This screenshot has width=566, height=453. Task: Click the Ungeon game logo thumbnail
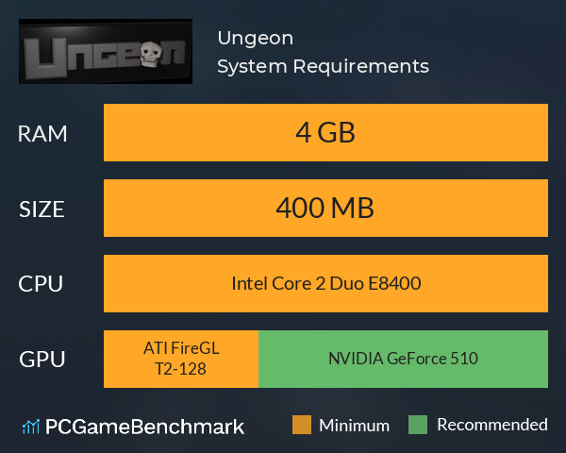(x=106, y=51)
